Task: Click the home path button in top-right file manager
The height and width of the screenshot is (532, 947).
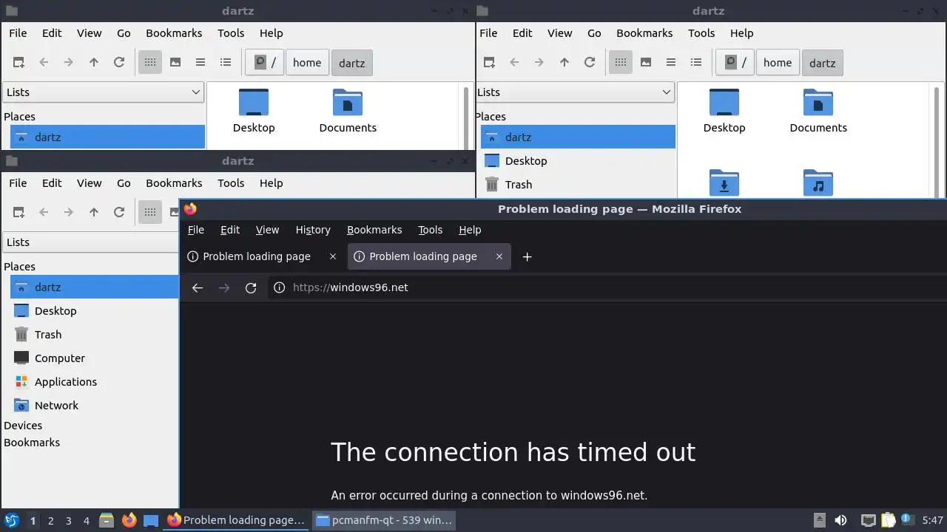Action: pyautogui.click(x=778, y=63)
